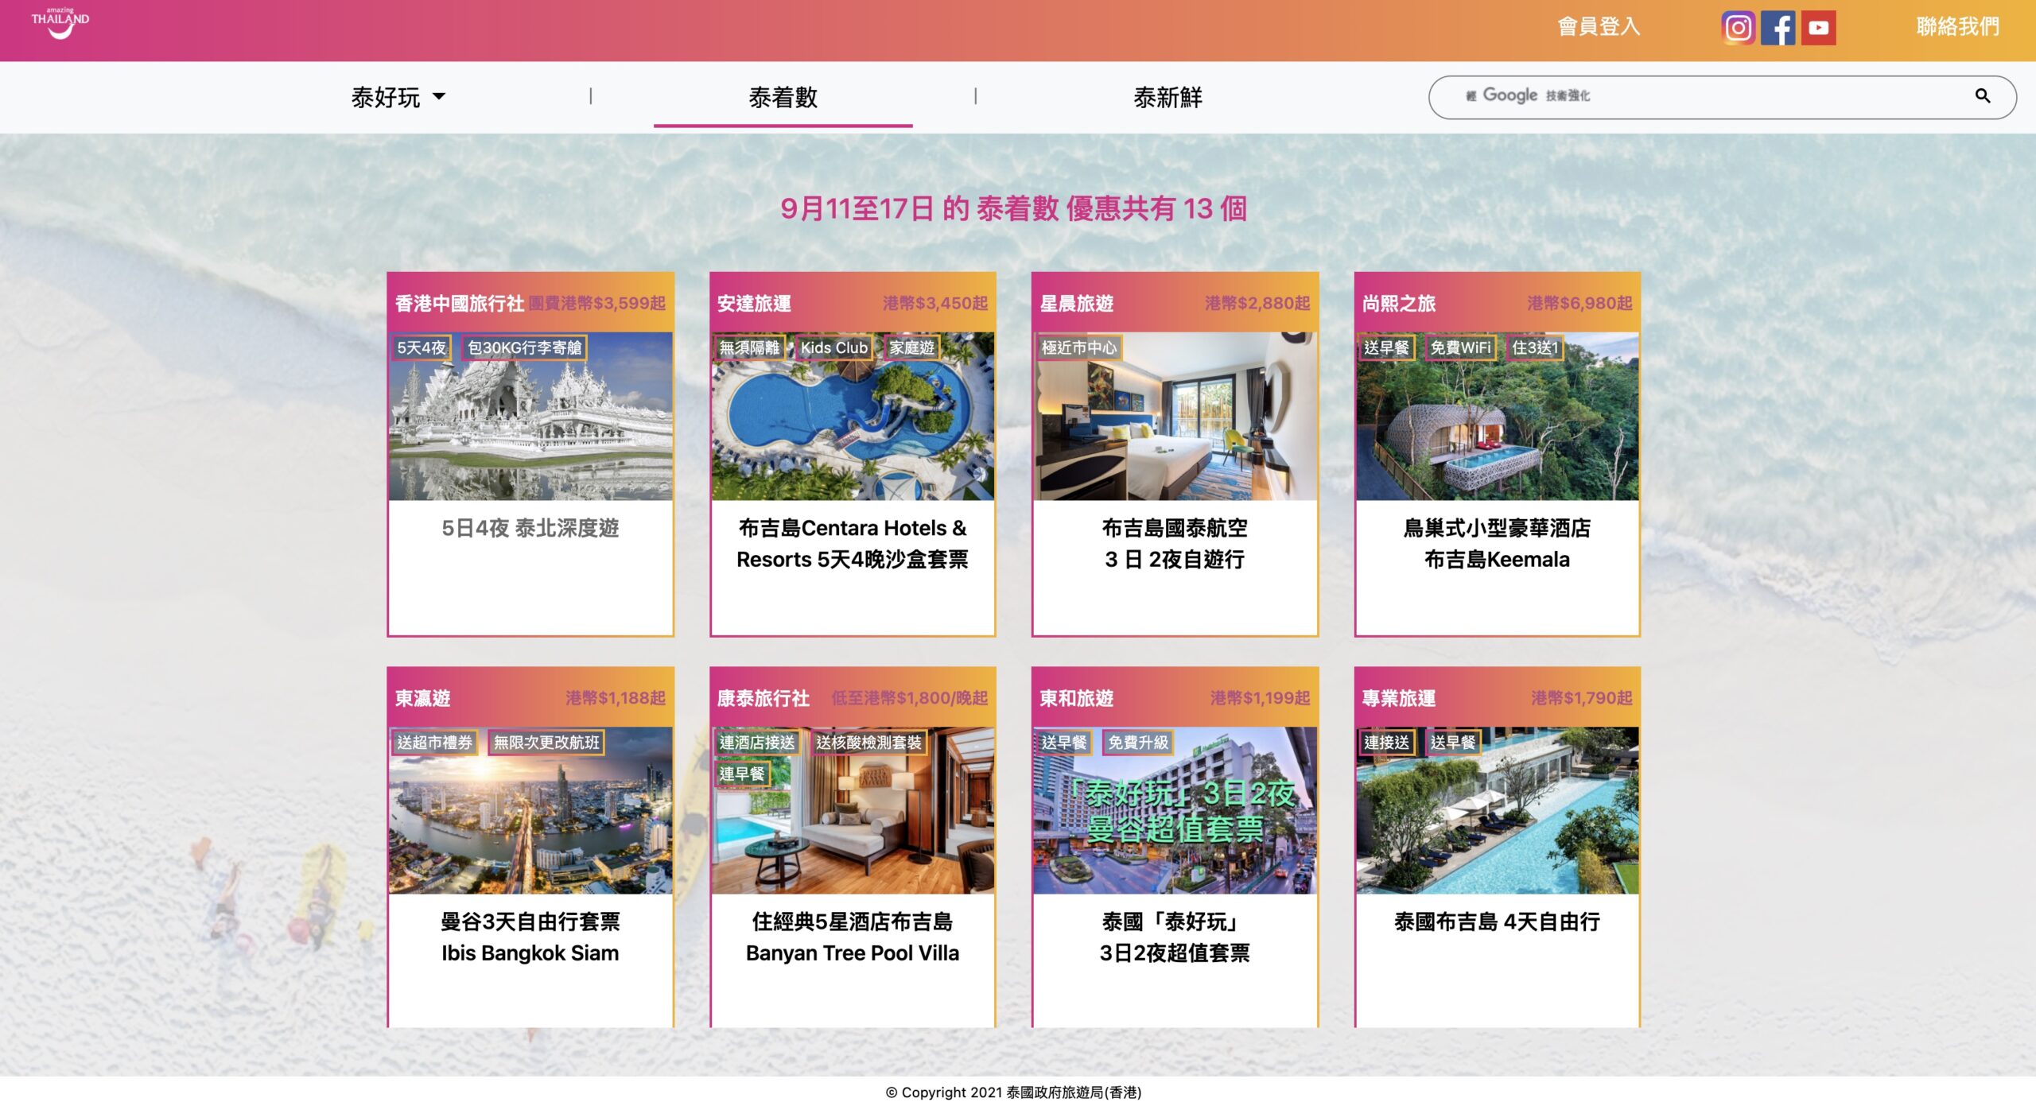The width and height of the screenshot is (2036, 1102).
Task: Click the 住3送1 tag
Action: pyautogui.click(x=1535, y=348)
